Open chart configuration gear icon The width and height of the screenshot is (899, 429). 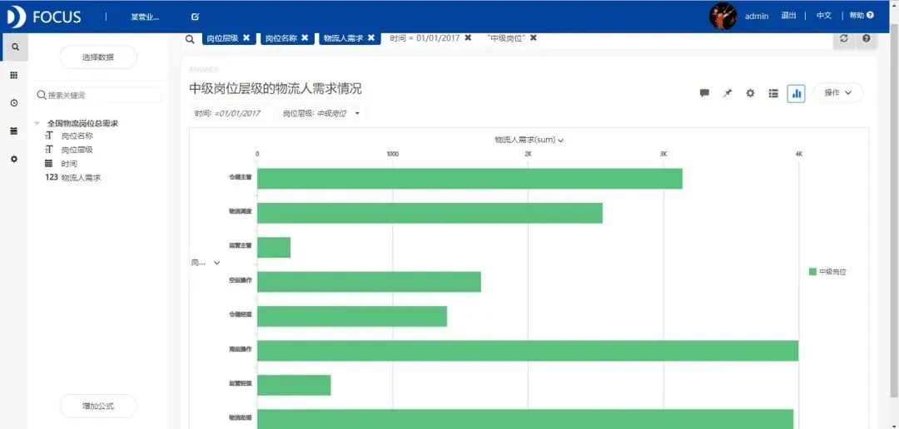pyautogui.click(x=750, y=93)
